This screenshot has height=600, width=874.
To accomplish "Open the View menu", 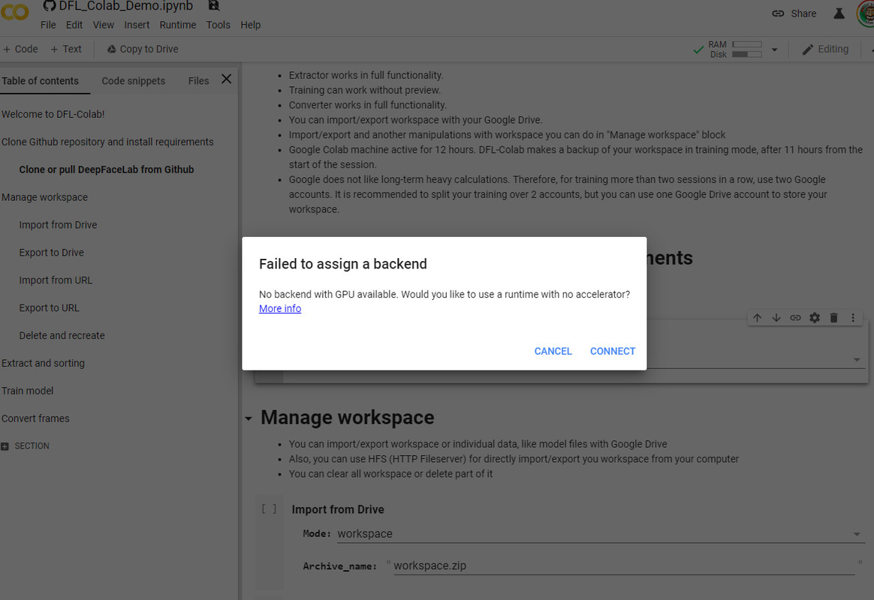I will (103, 25).
